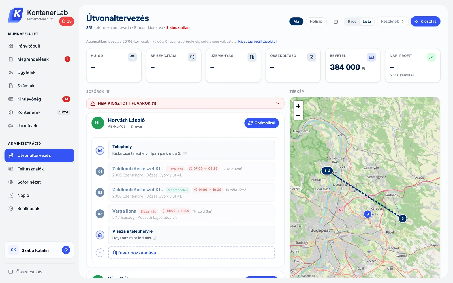Click the Bevétel banknote icon
The height and width of the screenshot is (283, 453).
(371, 57)
